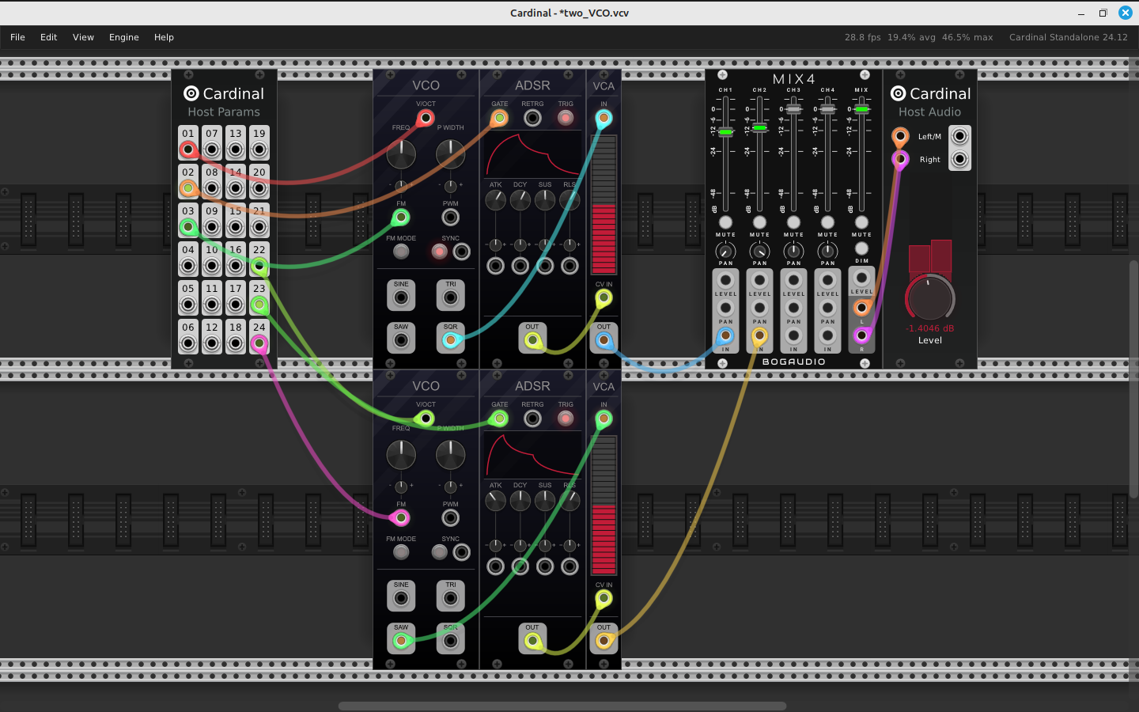Image resolution: width=1139 pixels, height=712 pixels.
Task: Click bottom ADSR SUS knob
Action: click(x=545, y=500)
